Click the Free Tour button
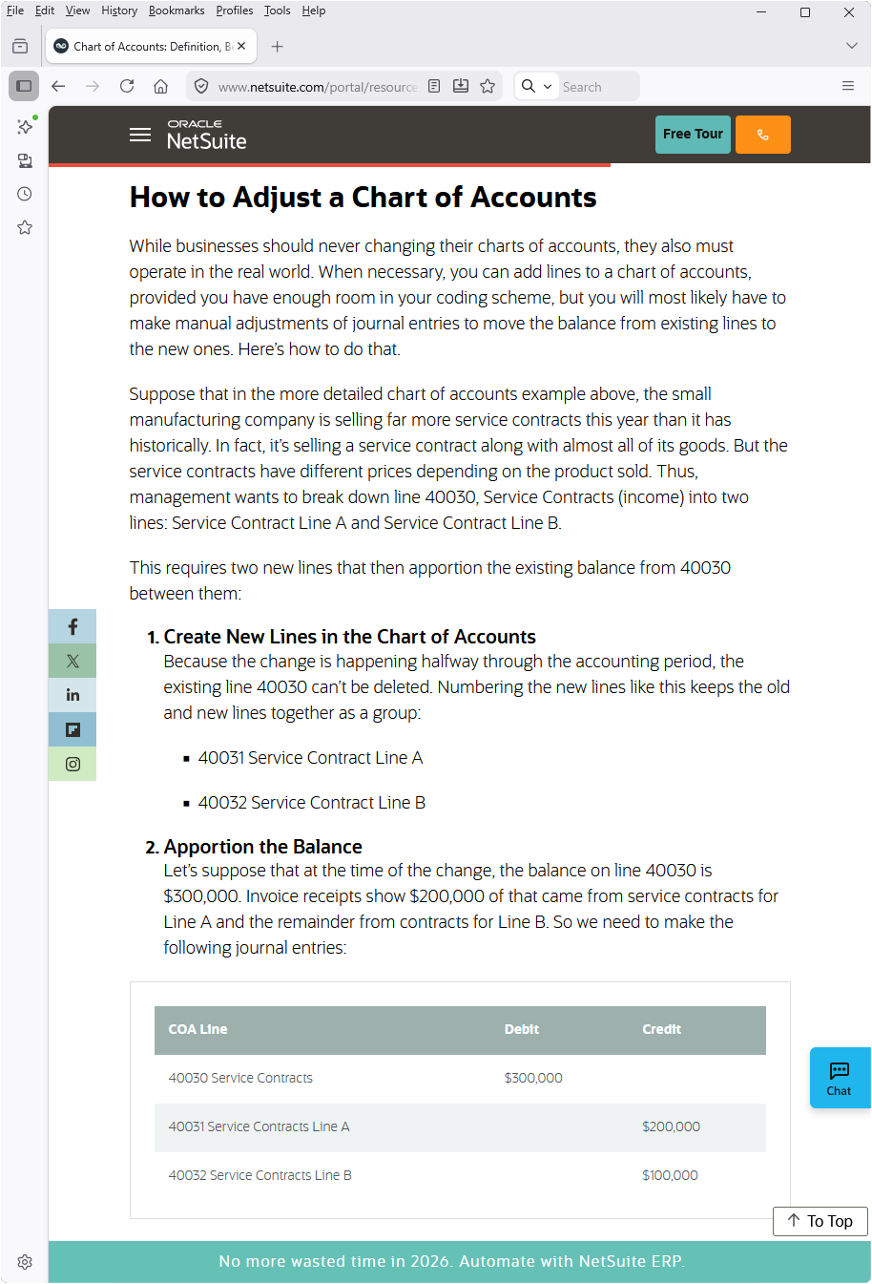Viewport: 872px width, 1284px height. point(693,135)
